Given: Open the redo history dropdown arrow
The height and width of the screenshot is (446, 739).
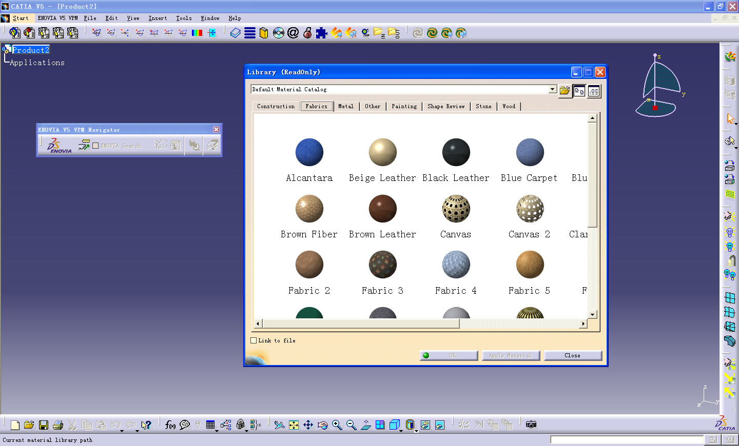Looking at the screenshot, I should [137, 431].
